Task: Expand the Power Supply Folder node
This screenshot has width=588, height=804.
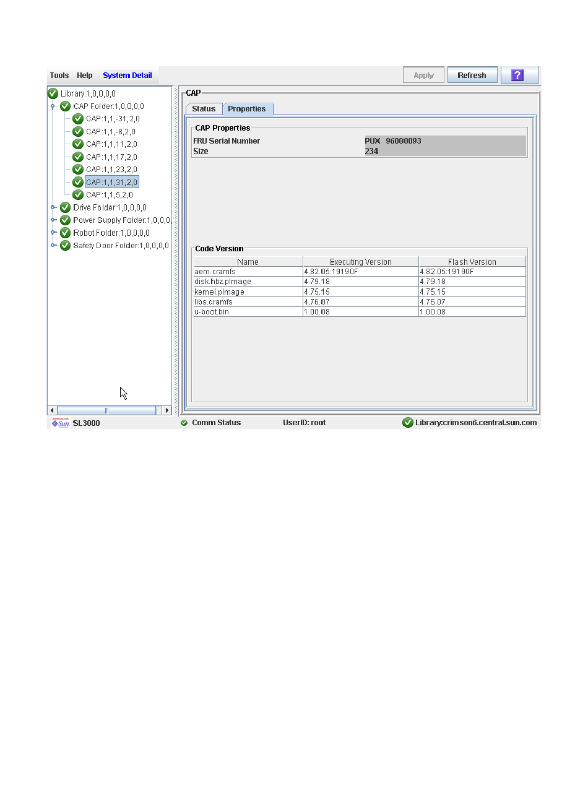Action: point(54,220)
